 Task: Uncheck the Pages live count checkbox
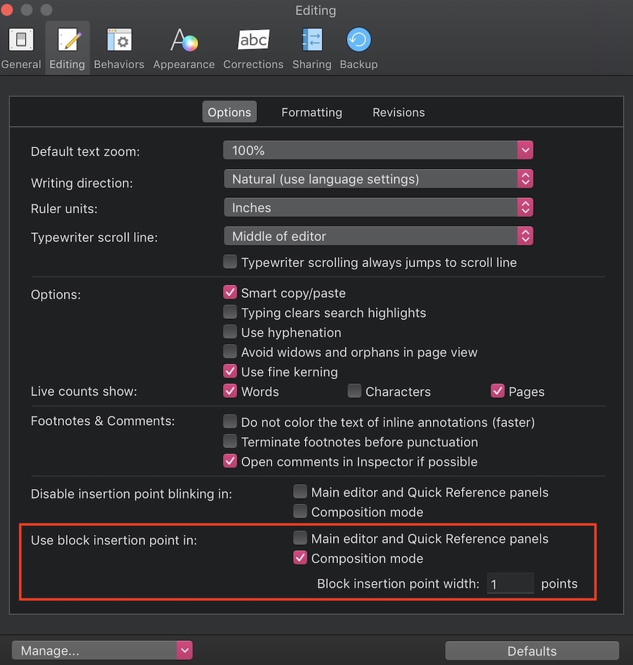tap(498, 390)
